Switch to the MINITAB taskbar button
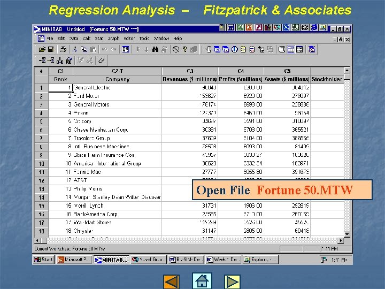This screenshot has width=385, height=289. click(111, 260)
